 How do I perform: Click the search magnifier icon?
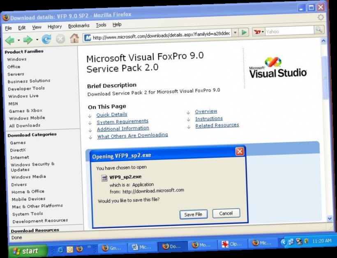(319, 30)
